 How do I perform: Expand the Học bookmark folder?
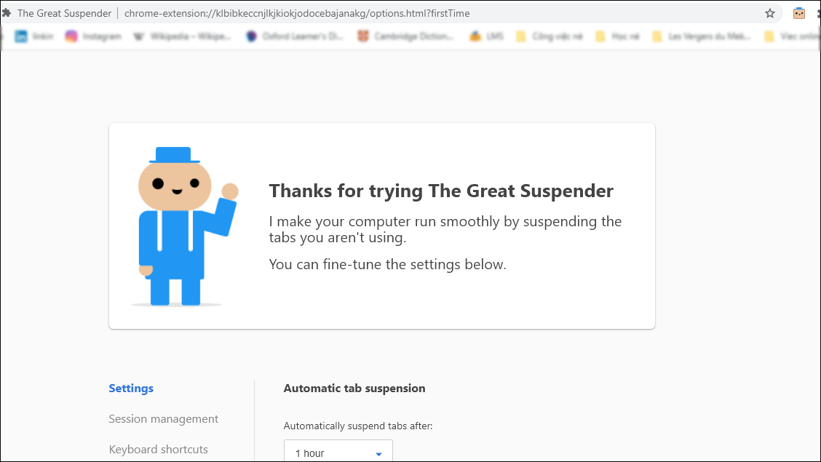618,36
